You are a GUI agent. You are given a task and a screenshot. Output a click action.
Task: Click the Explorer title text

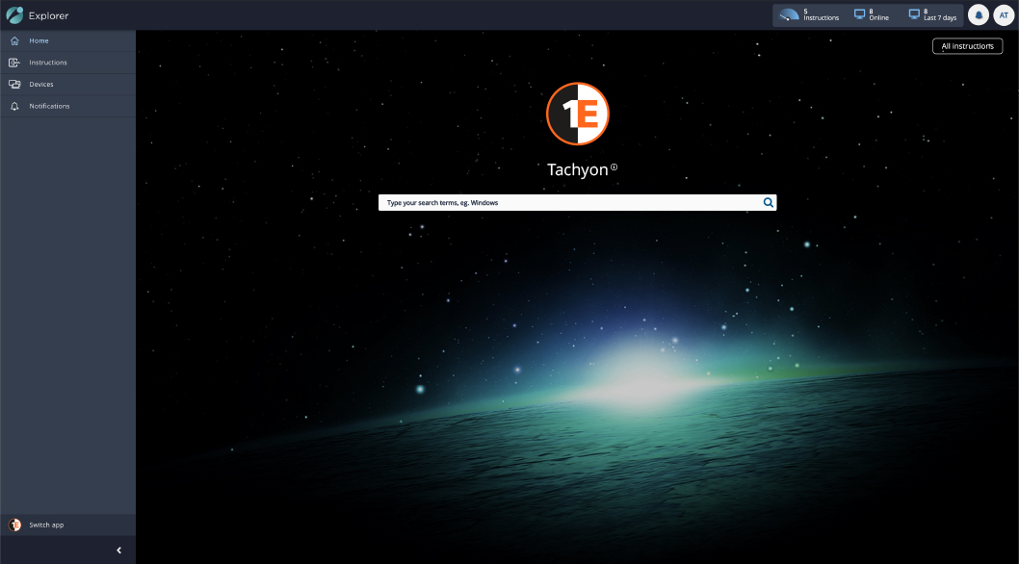[x=49, y=15]
